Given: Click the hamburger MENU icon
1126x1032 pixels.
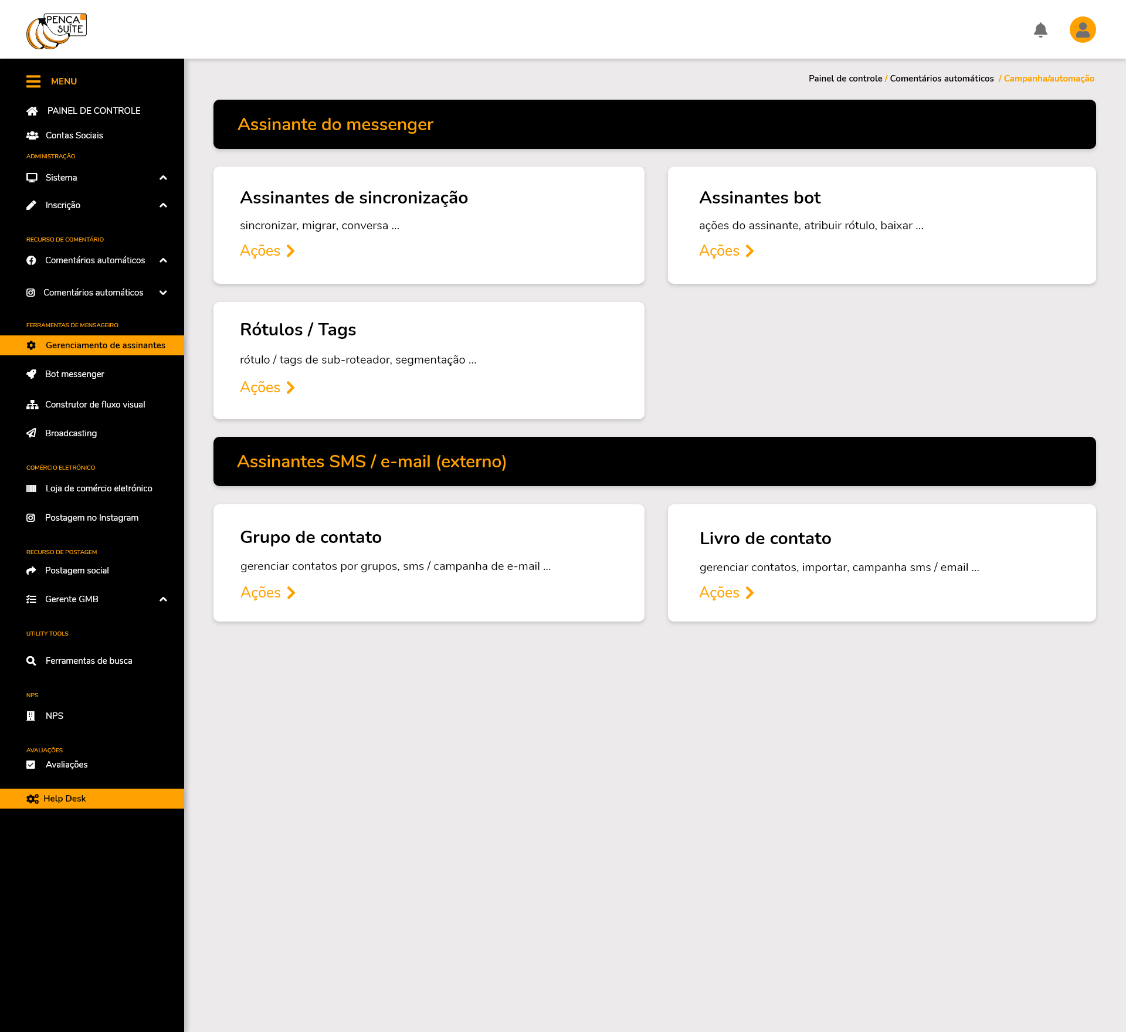Looking at the screenshot, I should click(x=33, y=82).
